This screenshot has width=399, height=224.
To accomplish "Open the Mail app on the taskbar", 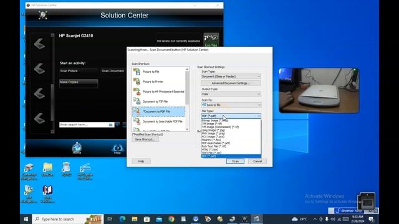I will (x=159, y=219).
